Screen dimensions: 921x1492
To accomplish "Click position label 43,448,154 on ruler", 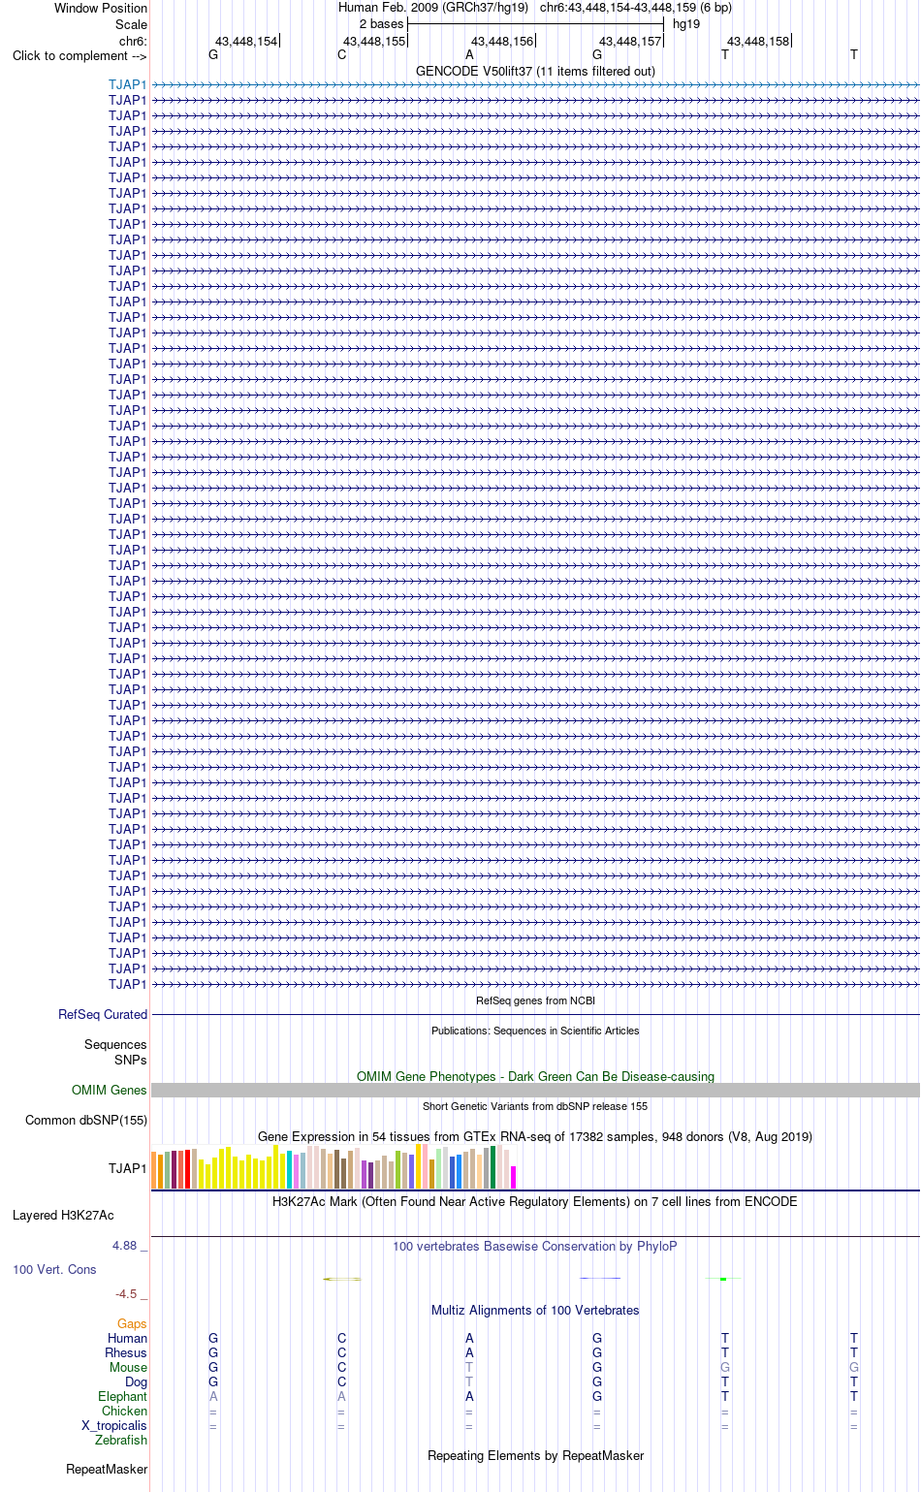I will 246,41.
